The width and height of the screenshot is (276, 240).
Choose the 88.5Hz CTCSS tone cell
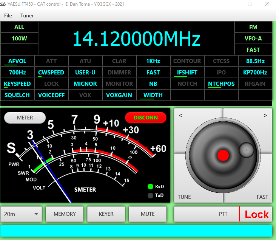click(255, 61)
